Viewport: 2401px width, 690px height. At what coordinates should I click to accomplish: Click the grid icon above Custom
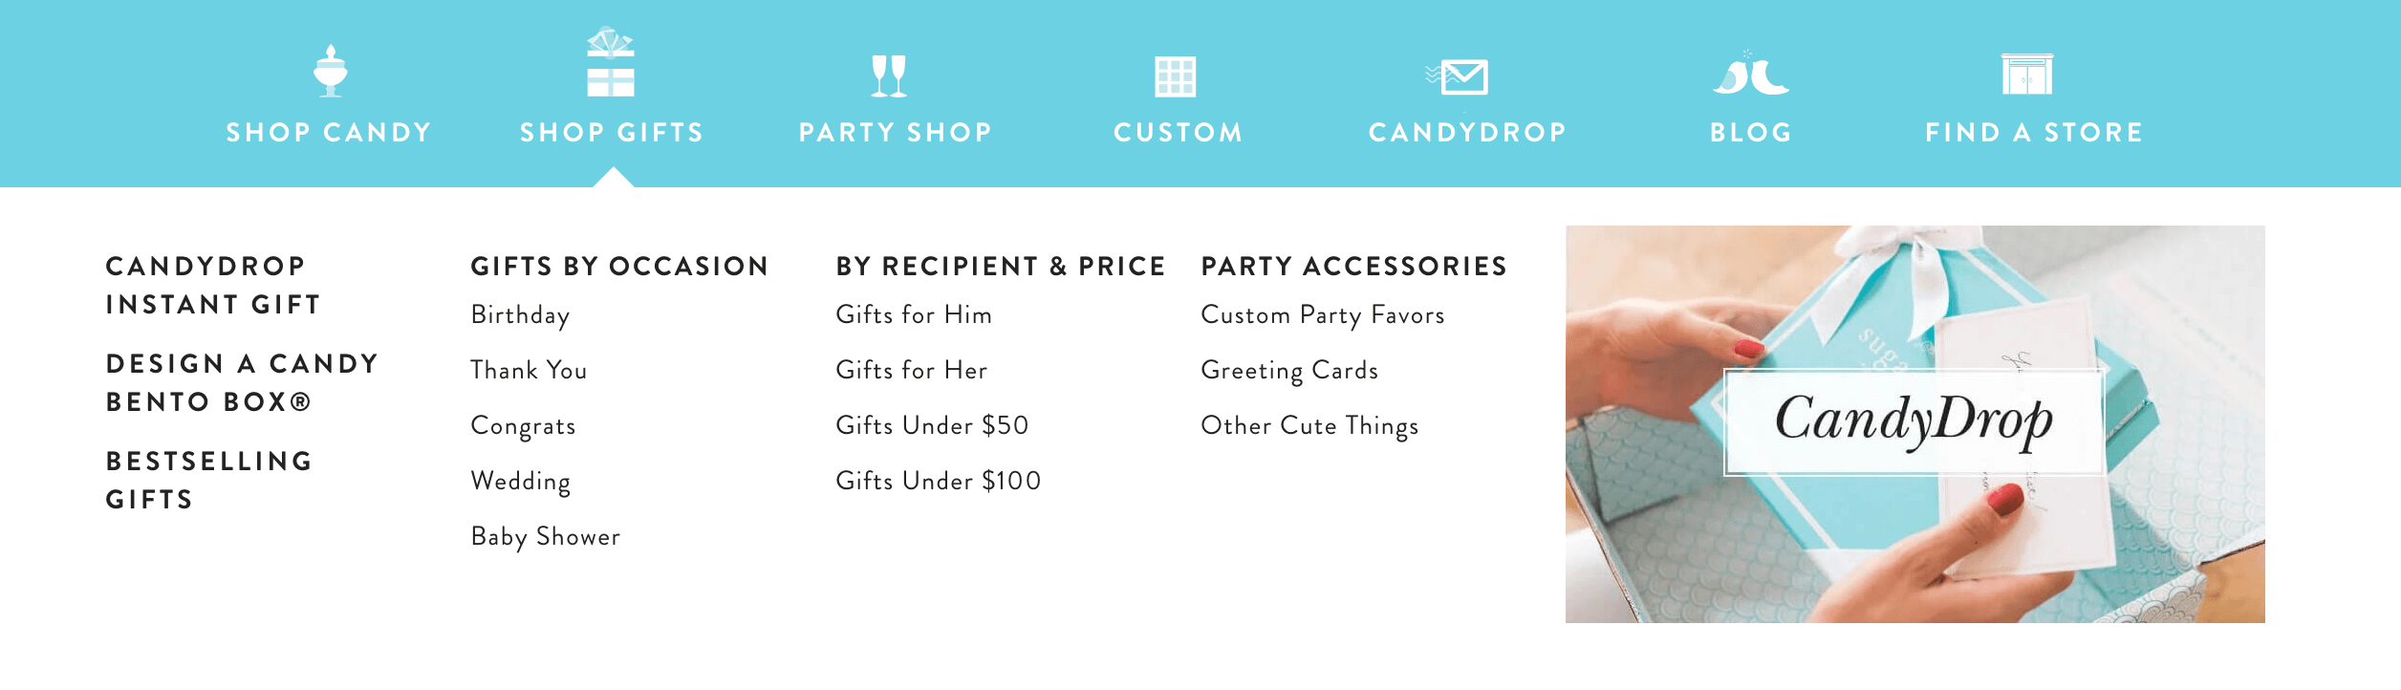pos(1176,76)
